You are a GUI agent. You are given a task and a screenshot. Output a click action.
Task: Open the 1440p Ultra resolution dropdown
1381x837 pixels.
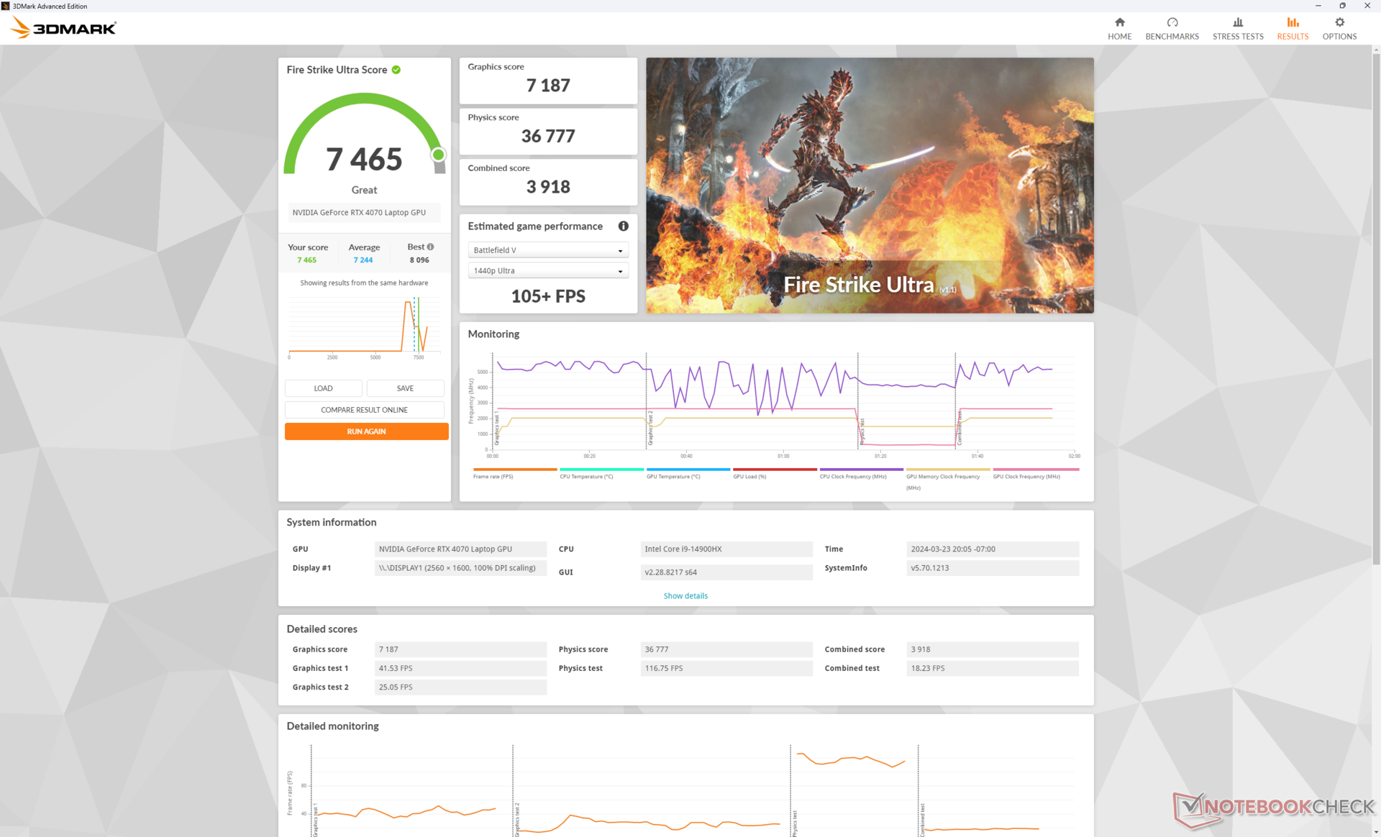pyautogui.click(x=548, y=271)
